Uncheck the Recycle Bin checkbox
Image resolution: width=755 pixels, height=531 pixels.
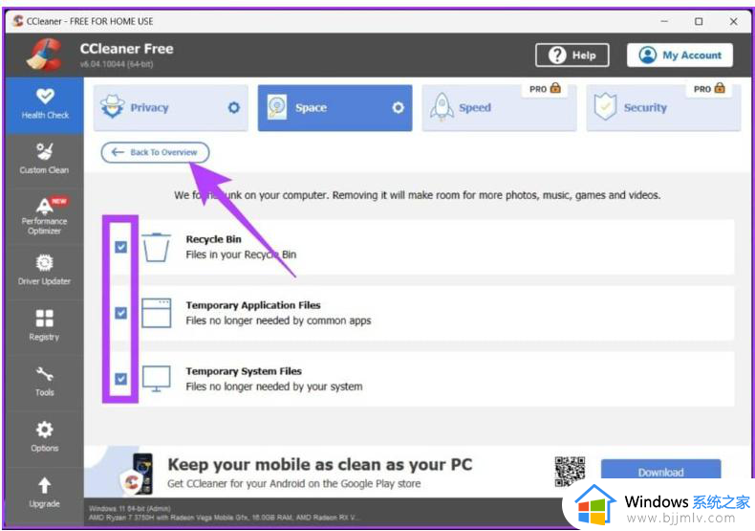[x=120, y=247]
